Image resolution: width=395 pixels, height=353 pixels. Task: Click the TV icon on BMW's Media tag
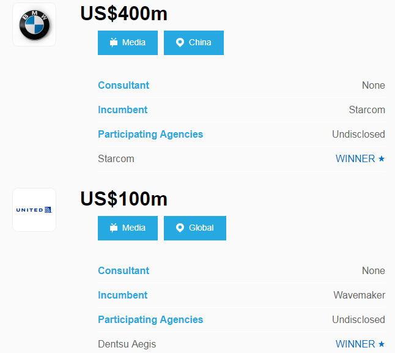tap(113, 43)
